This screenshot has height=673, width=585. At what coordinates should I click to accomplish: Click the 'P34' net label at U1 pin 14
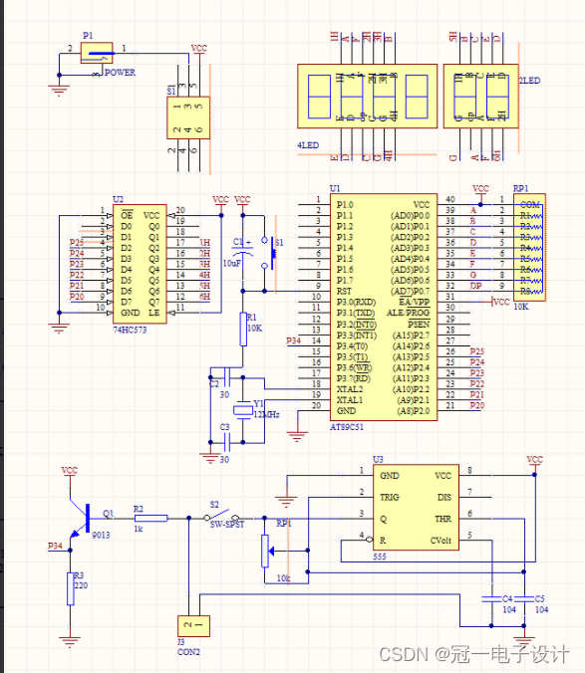(x=294, y=340)
